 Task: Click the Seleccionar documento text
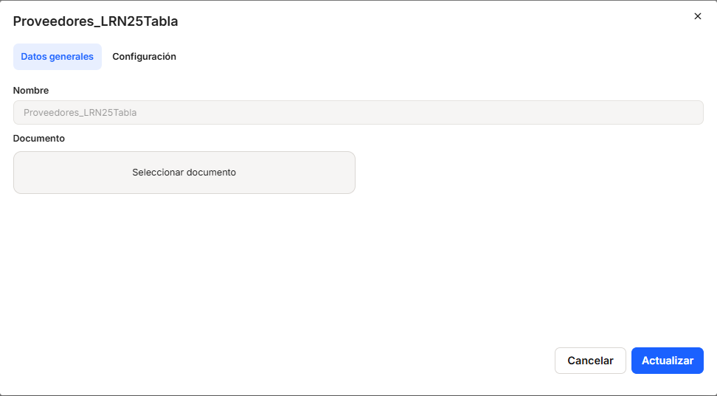[x=184, y=173]
